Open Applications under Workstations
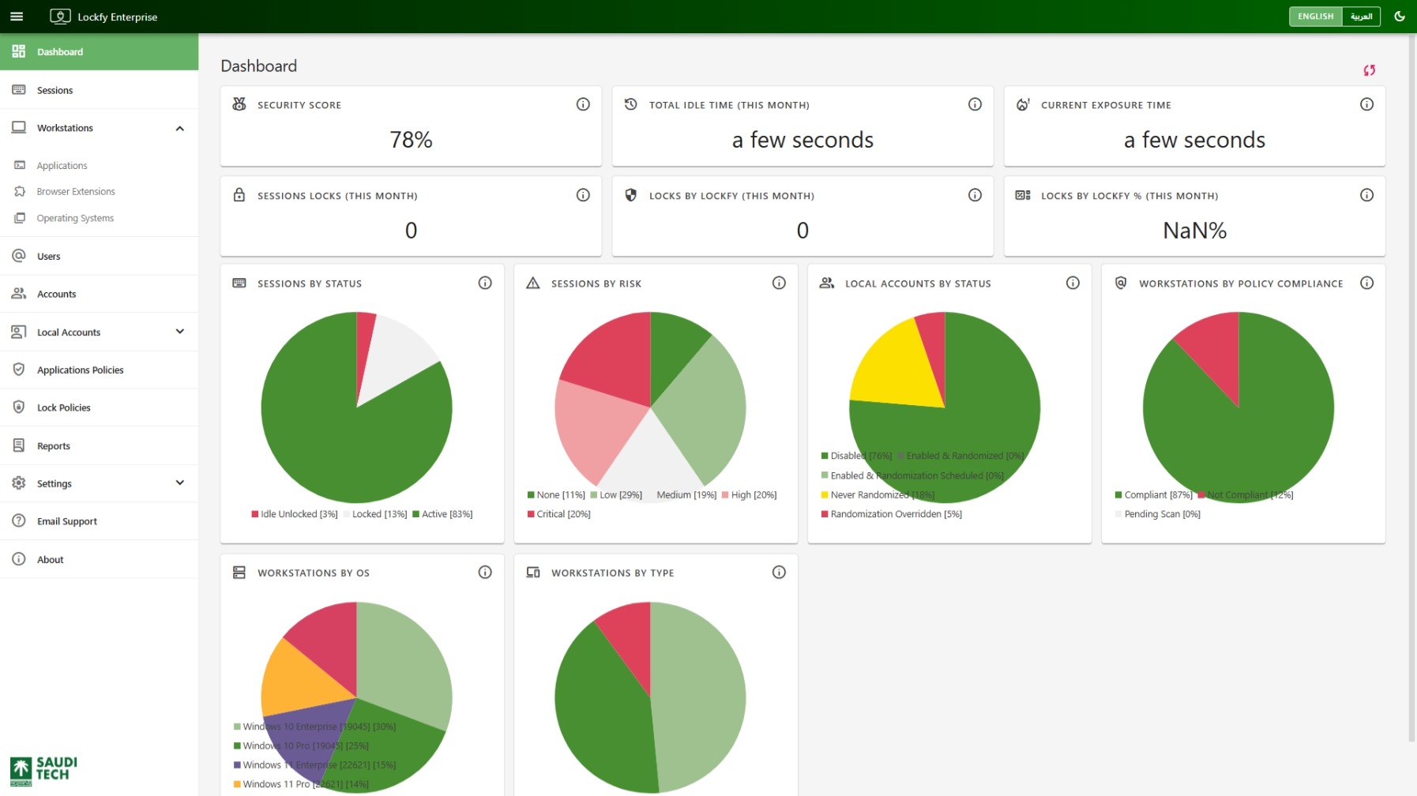 [x=99, y=166]
